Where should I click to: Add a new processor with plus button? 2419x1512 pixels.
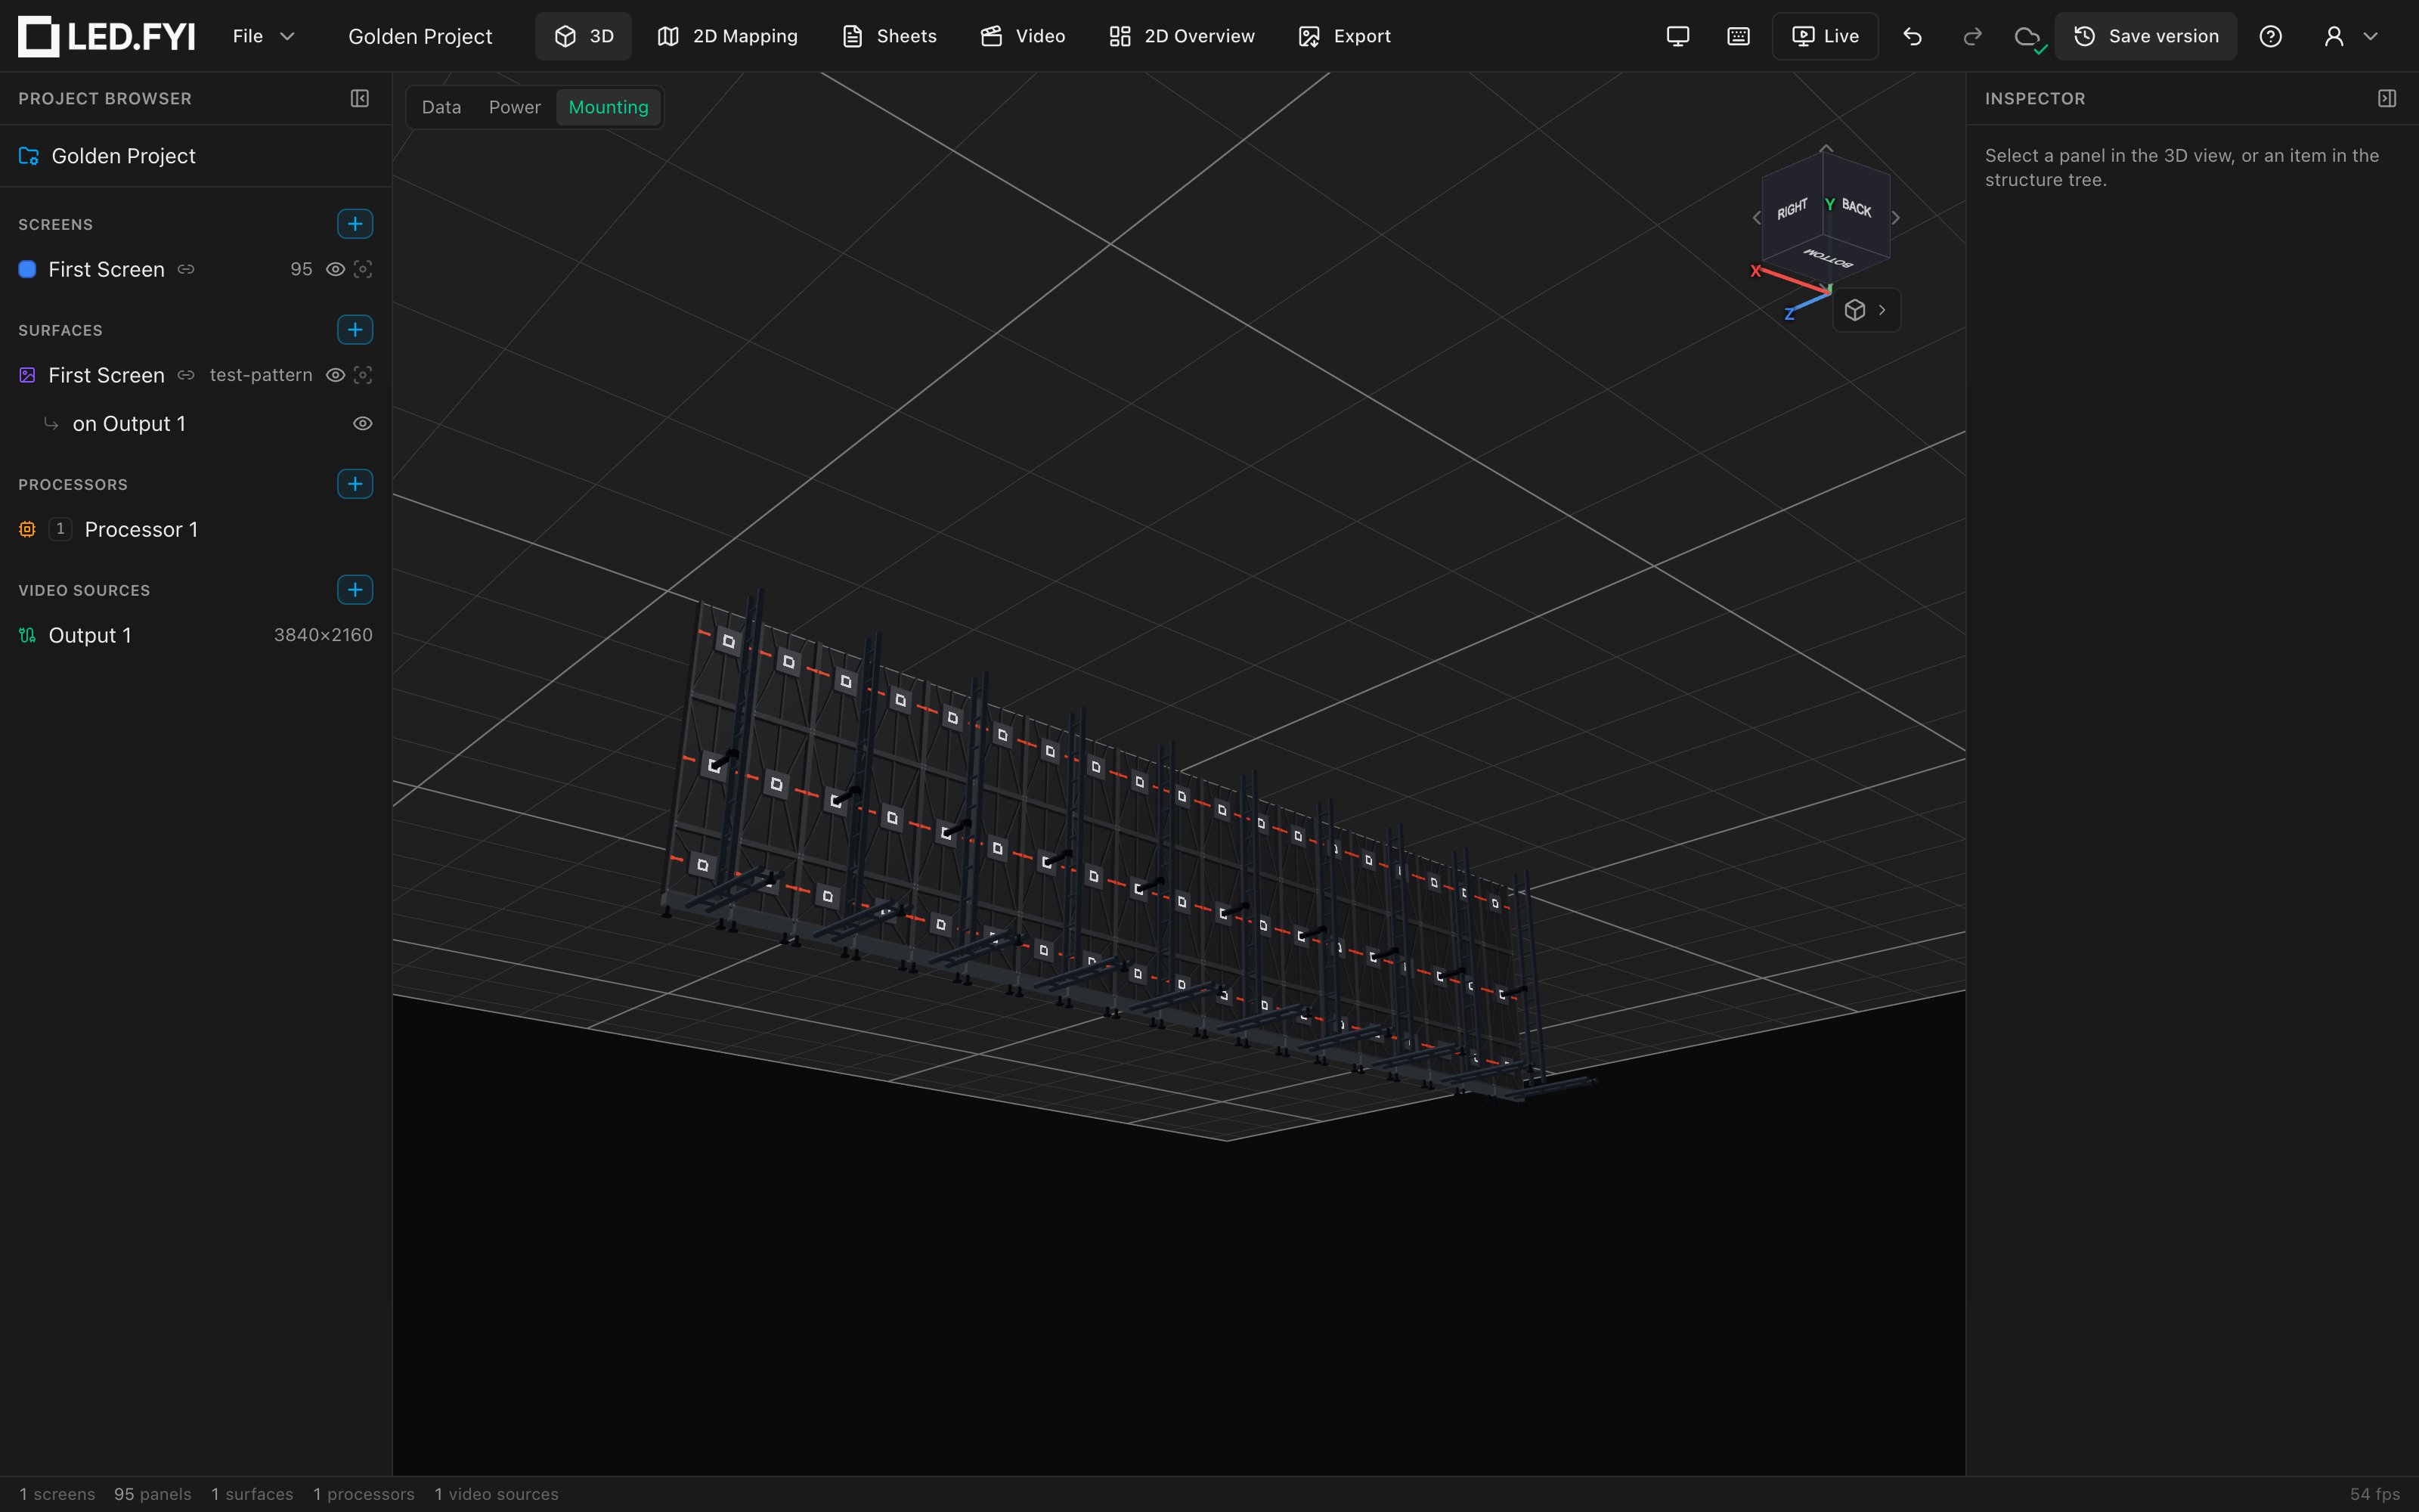click(x=355, y=484)
